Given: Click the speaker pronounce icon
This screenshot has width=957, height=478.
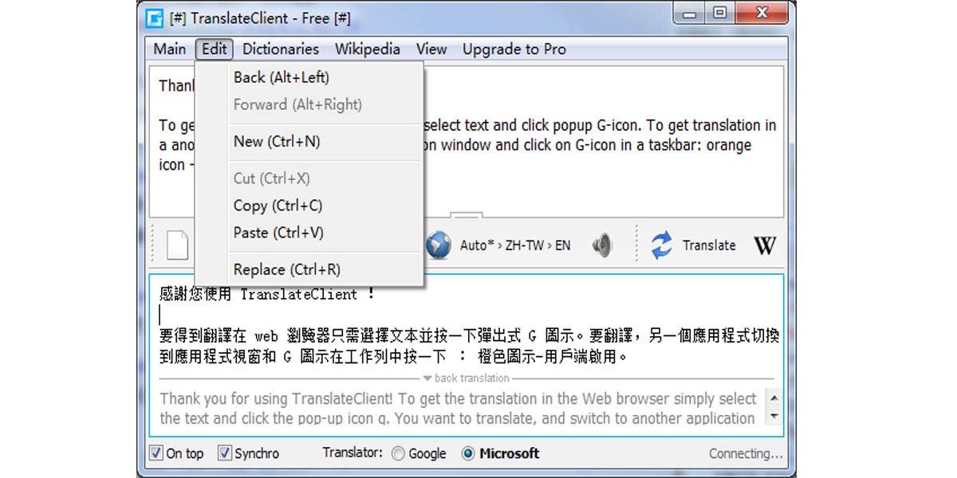Looking at the screenshot, I should [603, 245].
